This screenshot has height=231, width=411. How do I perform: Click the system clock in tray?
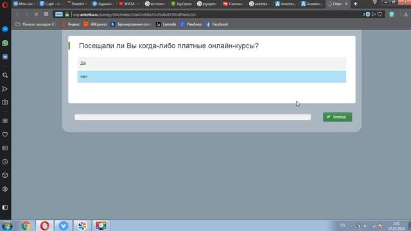pos(396,226)
